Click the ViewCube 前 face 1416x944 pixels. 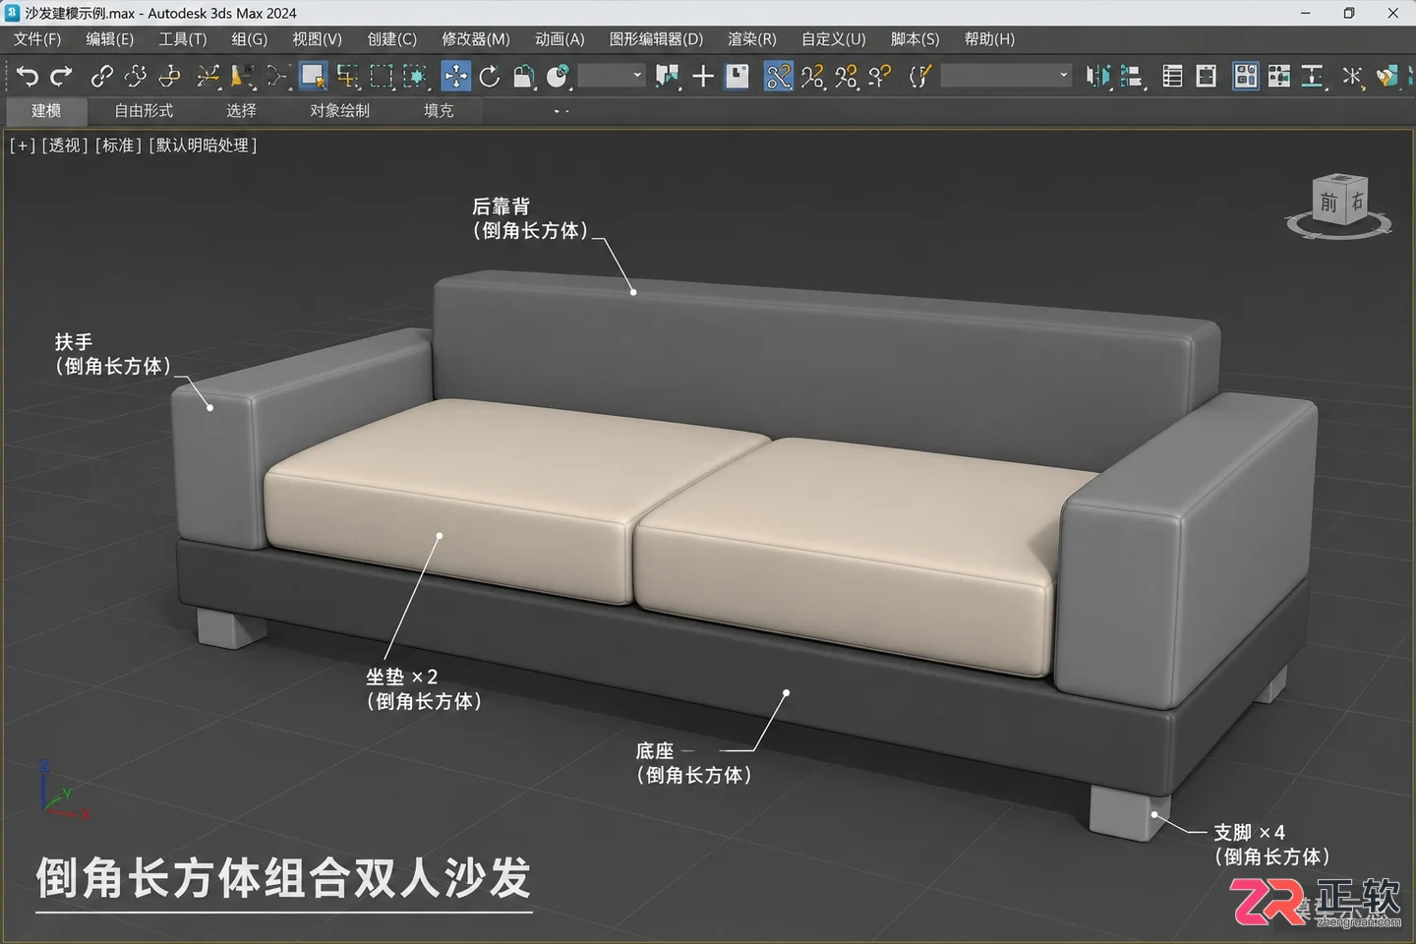click(x=1328, y=204)
